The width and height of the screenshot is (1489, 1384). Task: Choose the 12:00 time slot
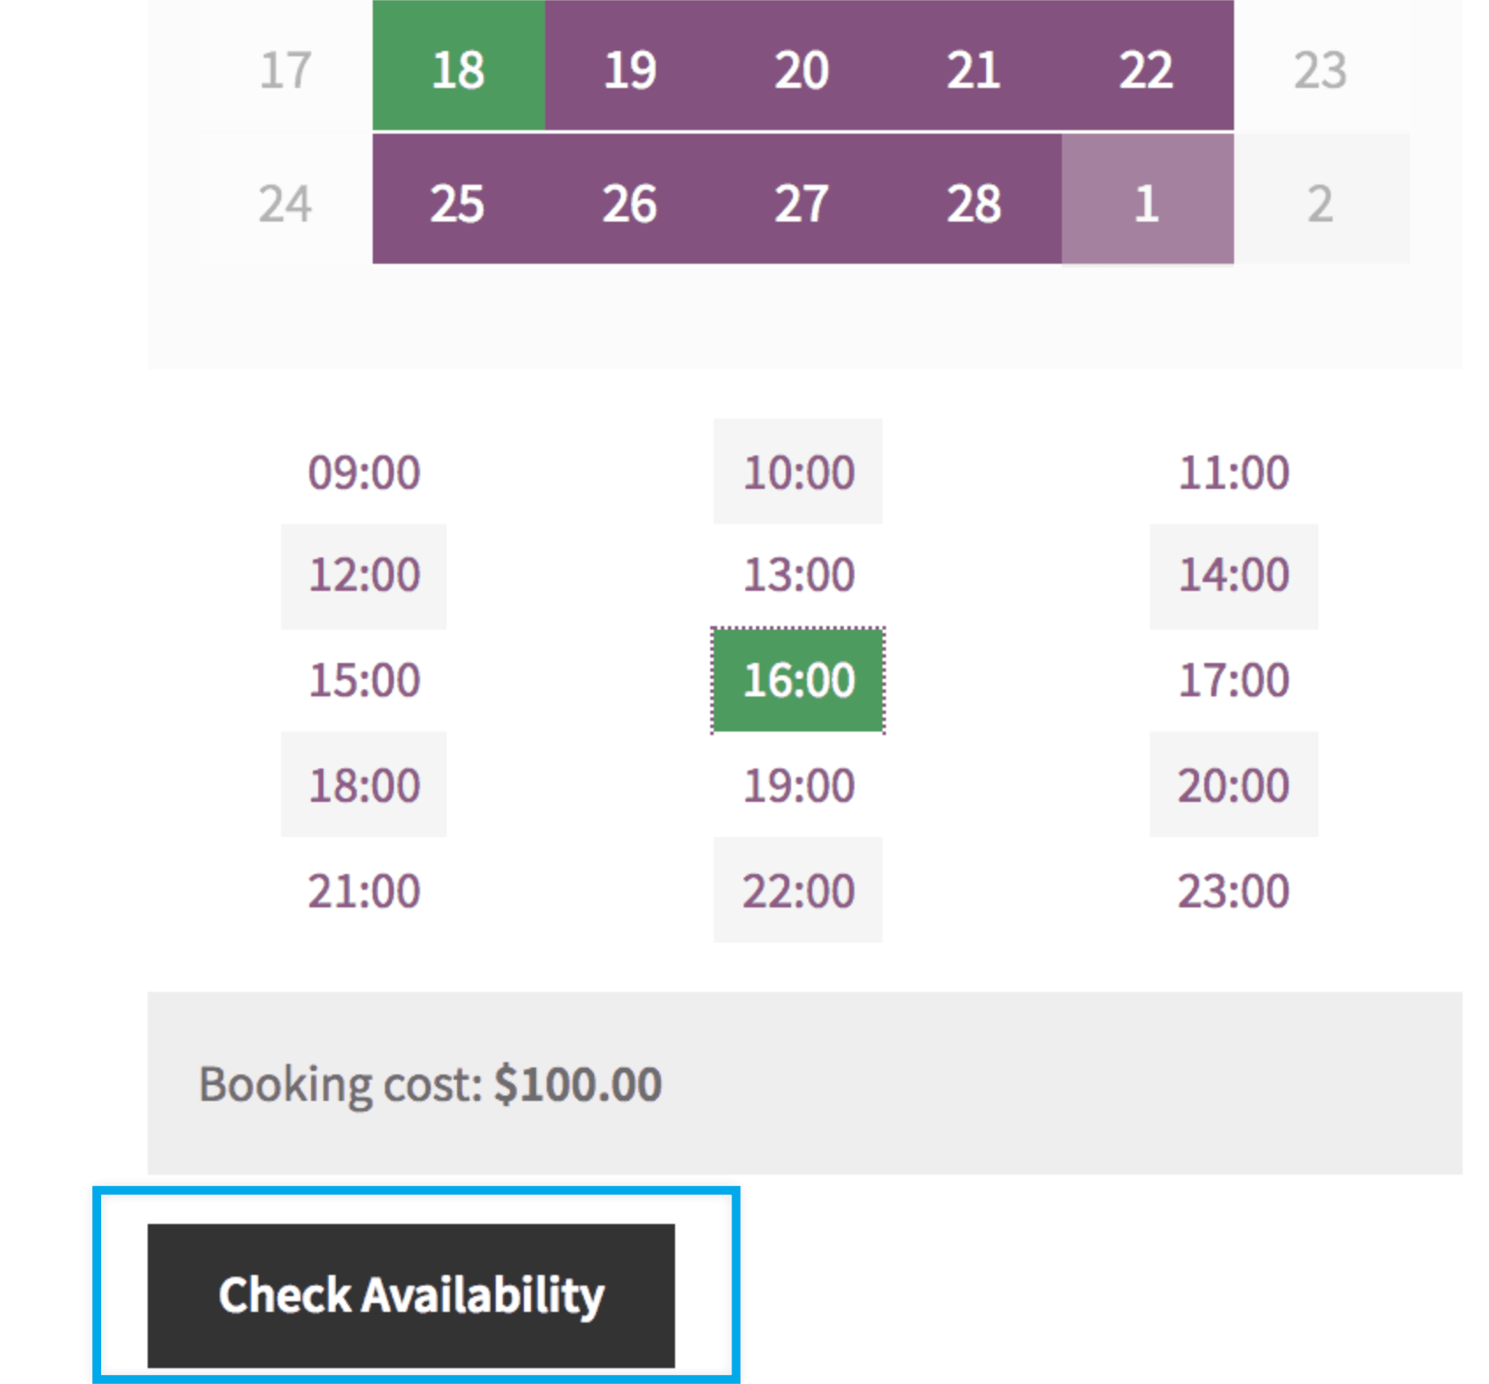click(x=362, y=576)
